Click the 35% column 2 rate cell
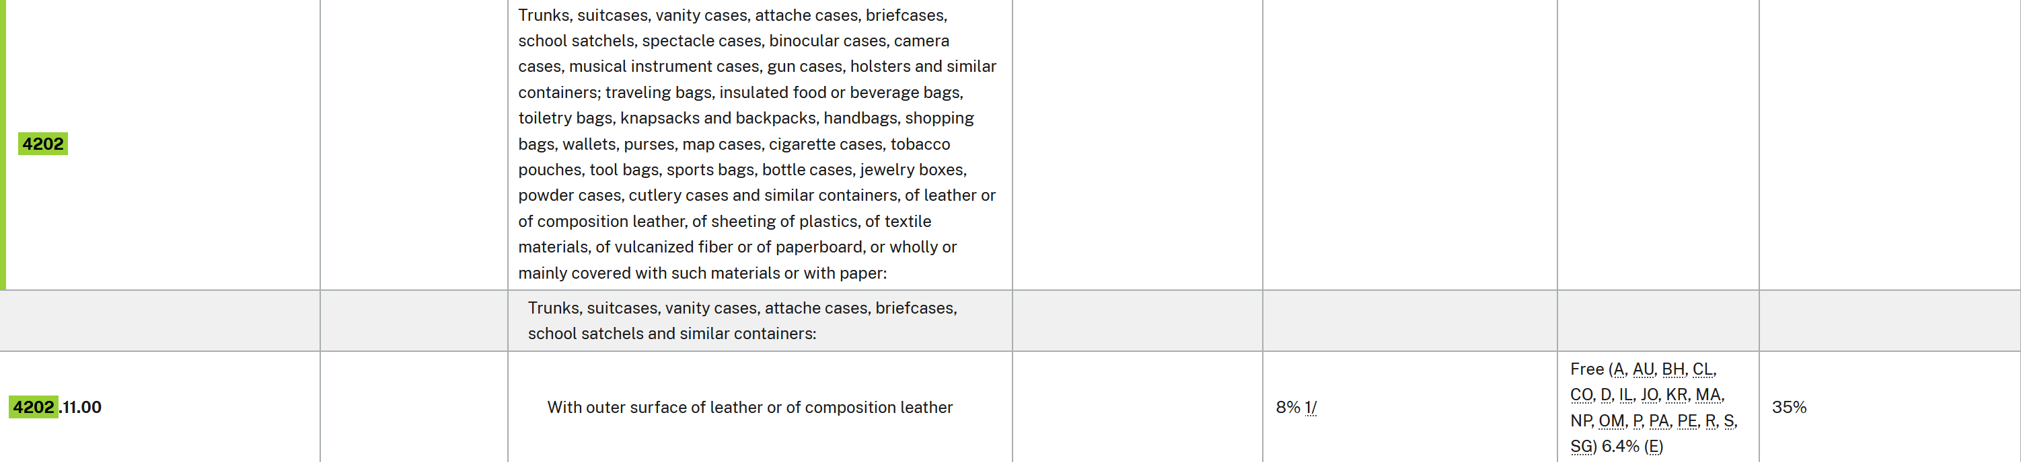The height and width of the screenshot is (462, 2021). pos(1789,407)
